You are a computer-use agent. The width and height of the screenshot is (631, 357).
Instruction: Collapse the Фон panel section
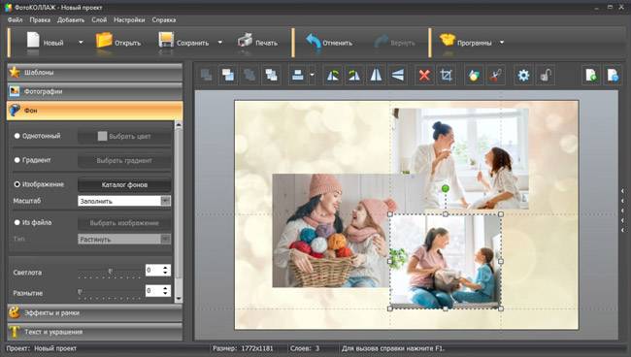pos(95,111)
